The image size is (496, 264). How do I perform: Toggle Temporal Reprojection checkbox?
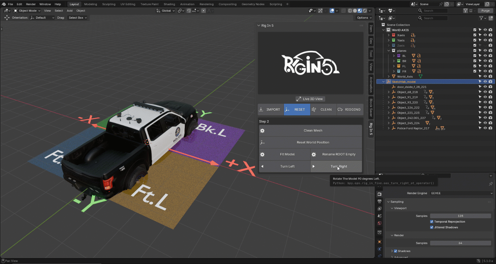point(432,222)
